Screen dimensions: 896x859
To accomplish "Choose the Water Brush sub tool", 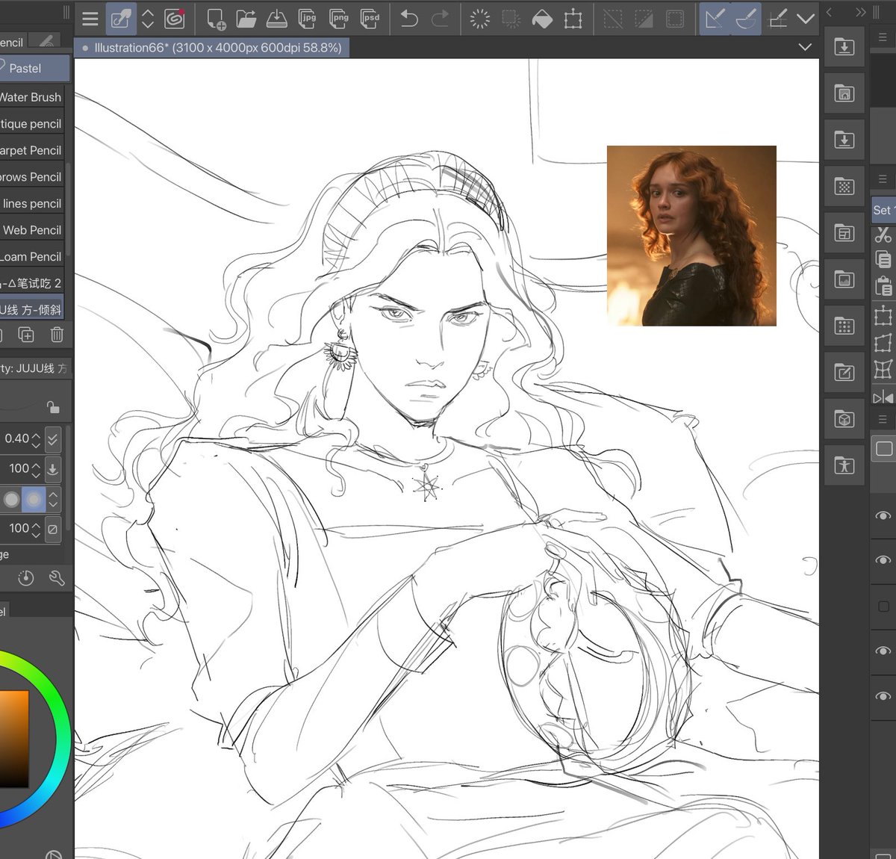I will pyautogui.click(x=31, y=97).
